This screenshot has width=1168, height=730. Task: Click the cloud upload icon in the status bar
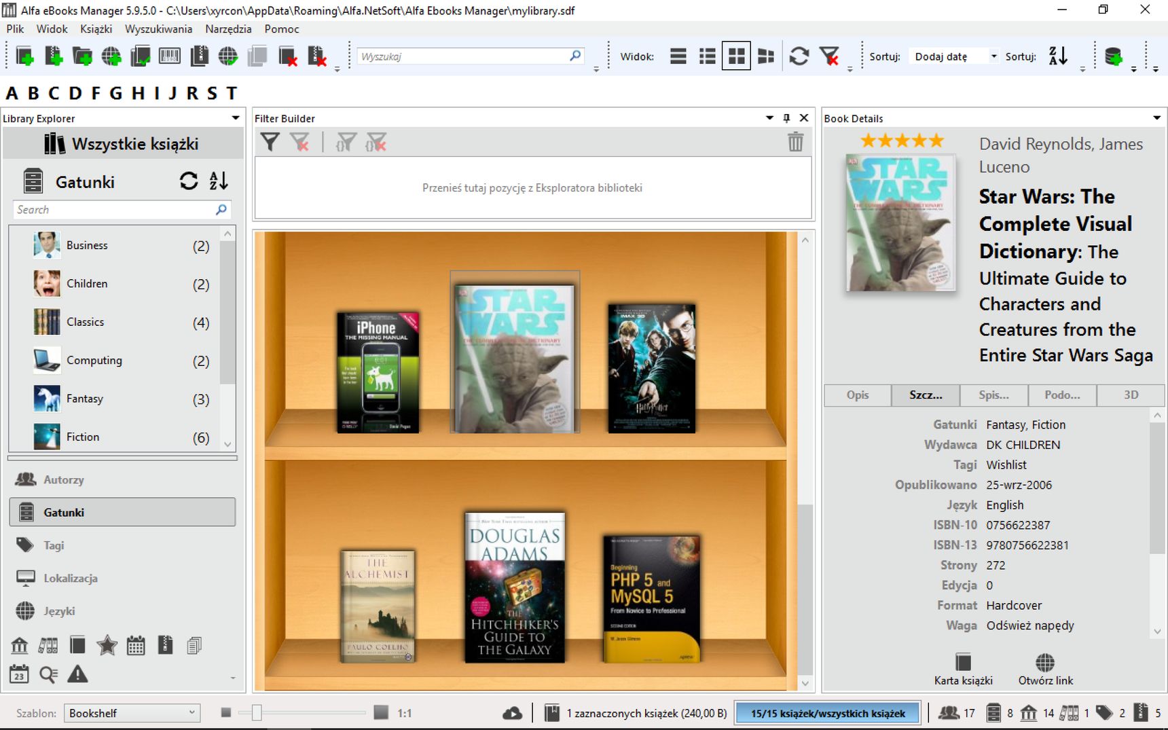(x=512, y=713)
